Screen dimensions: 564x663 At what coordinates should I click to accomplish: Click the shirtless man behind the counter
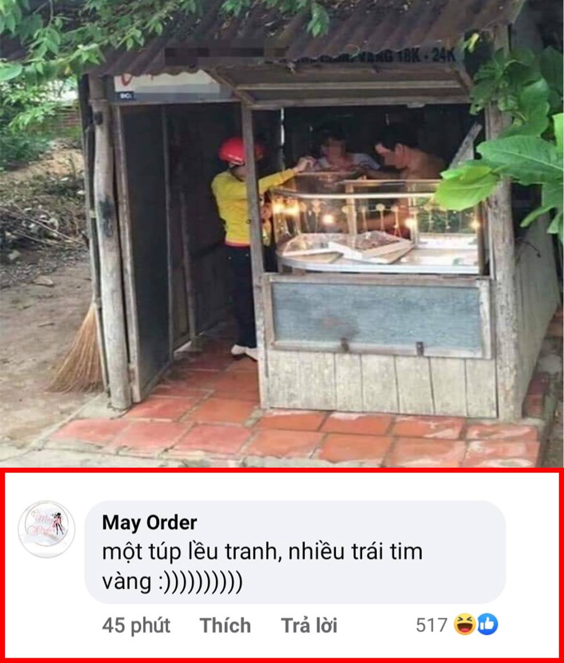(x=409, y=155)
